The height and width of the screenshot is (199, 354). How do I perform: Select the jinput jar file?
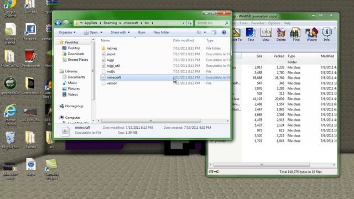tap(108, 54)
